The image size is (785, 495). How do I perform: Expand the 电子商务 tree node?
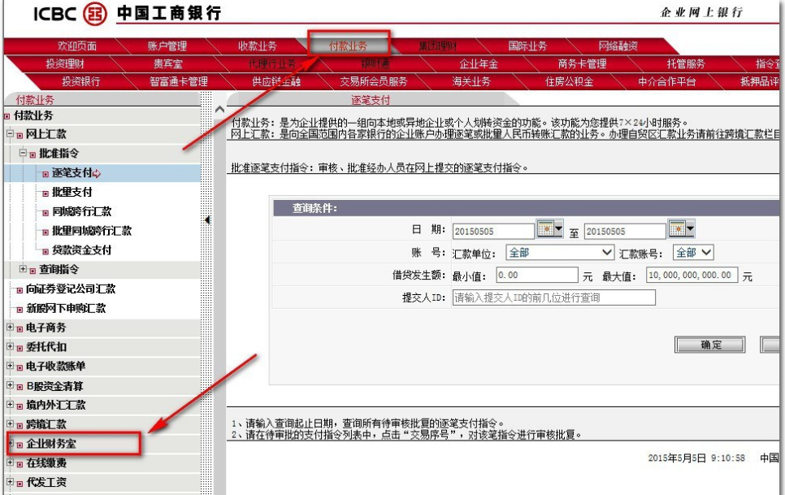(10, 327)
